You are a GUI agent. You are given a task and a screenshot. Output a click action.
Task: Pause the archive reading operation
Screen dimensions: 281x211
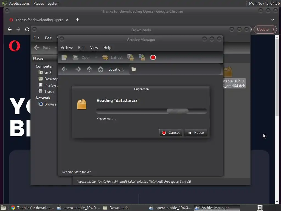pos(196,133)
